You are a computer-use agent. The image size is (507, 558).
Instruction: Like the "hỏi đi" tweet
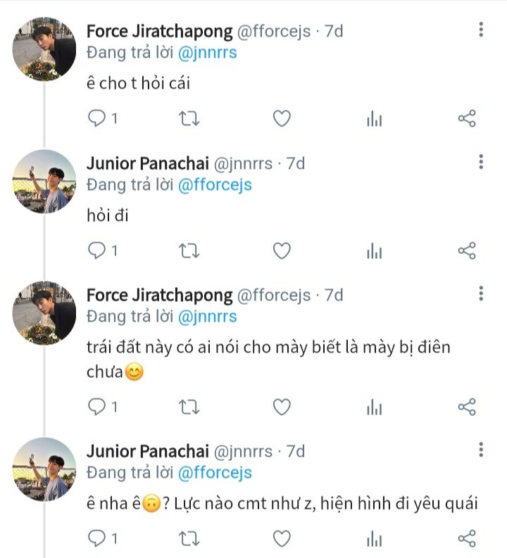(282, 251)
